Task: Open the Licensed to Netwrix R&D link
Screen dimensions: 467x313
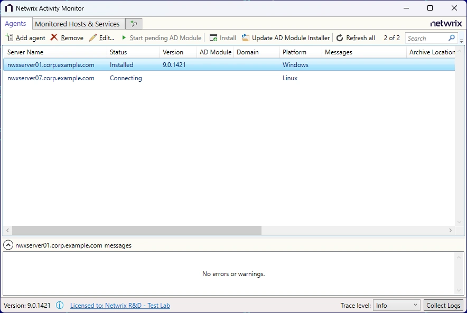Action: (120, 305)
